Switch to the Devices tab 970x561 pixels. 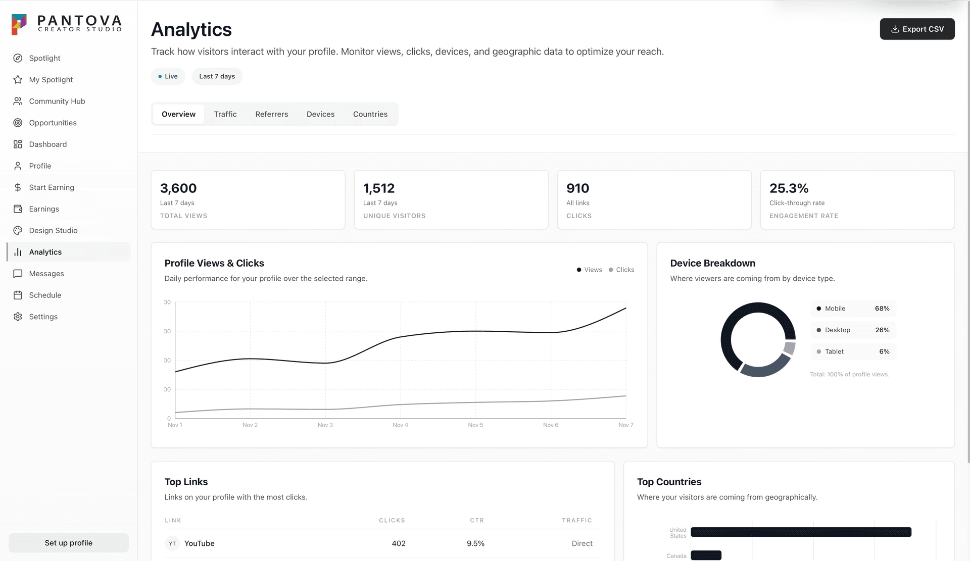pos(320,114)
